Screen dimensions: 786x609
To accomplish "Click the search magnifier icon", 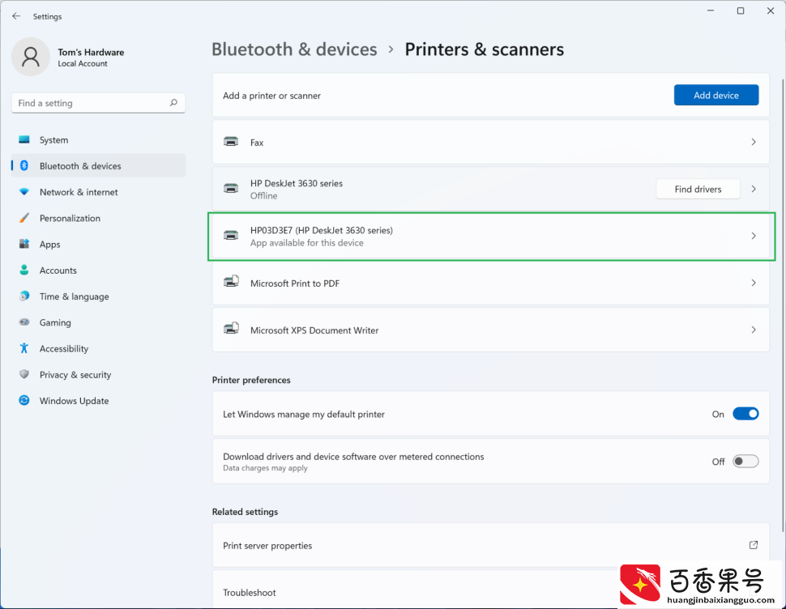I will (x=173, y=103).
